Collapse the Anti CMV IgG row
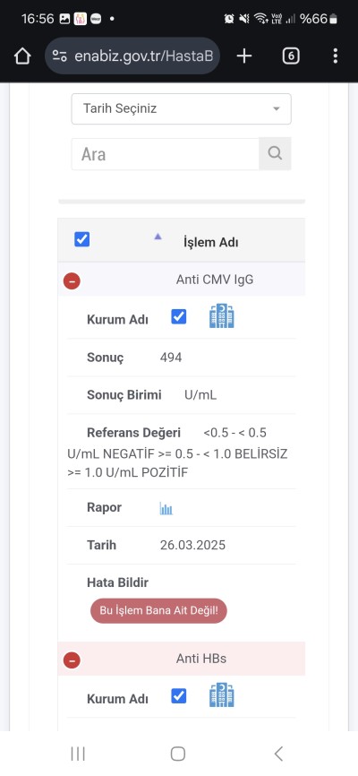Image resolution: width=358 pixels, height=776 pixels. [72, 281]
